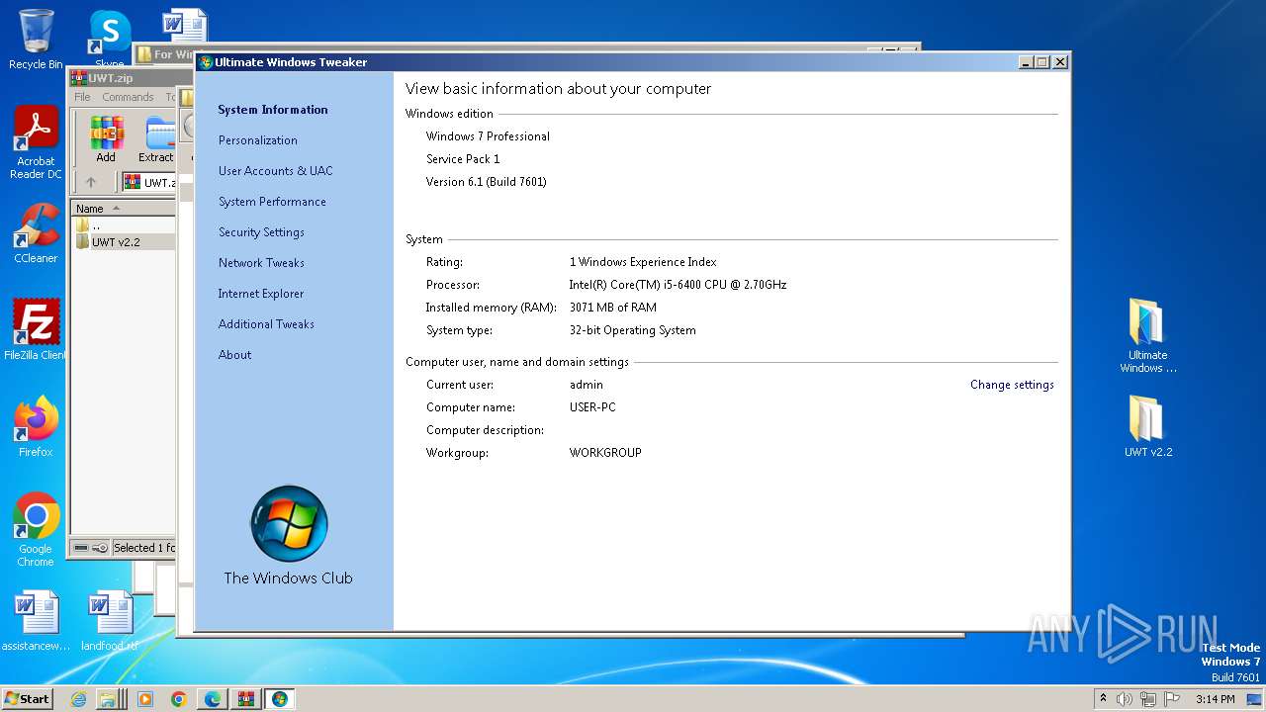The height and width of the screenshot is (712, 1266).
Task: Click the volume icon in system tray
Action: (1125, 699)
